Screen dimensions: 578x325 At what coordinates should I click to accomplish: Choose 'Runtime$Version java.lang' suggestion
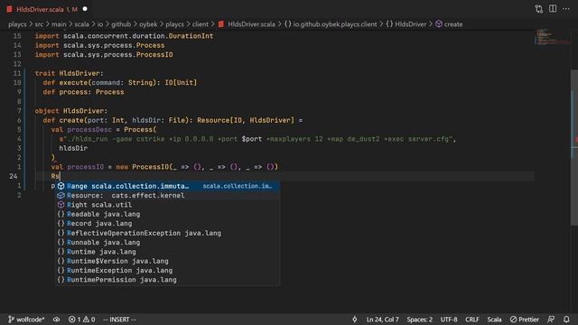tap(168, 261)
